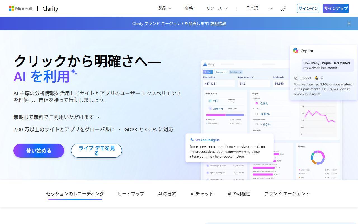Expand the 製品 menu
Screen dimensions: 358x224
point(165,8)
